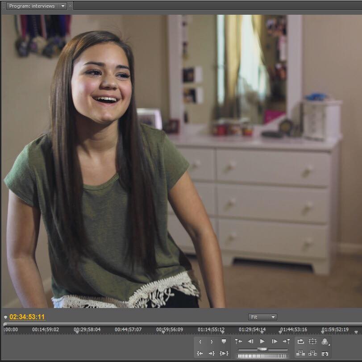Set Out point with the right brace icon
This screenshot has height=362, width=362.
pyautogui.click(x=212, y=341)
